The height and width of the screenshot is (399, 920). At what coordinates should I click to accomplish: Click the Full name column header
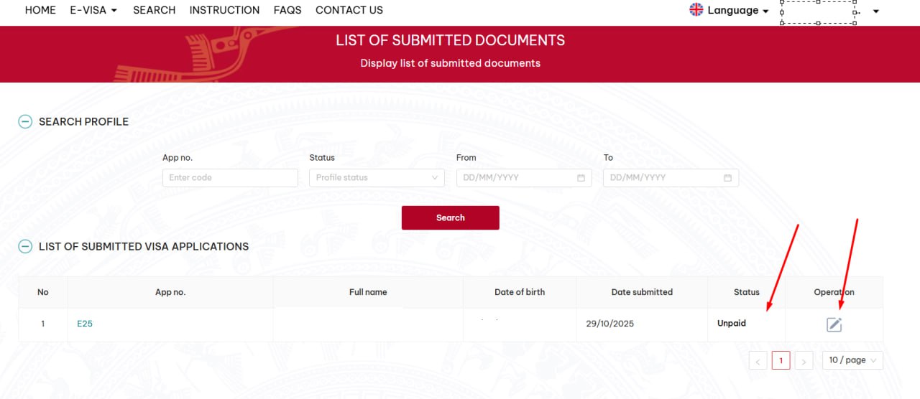(368, 292)
